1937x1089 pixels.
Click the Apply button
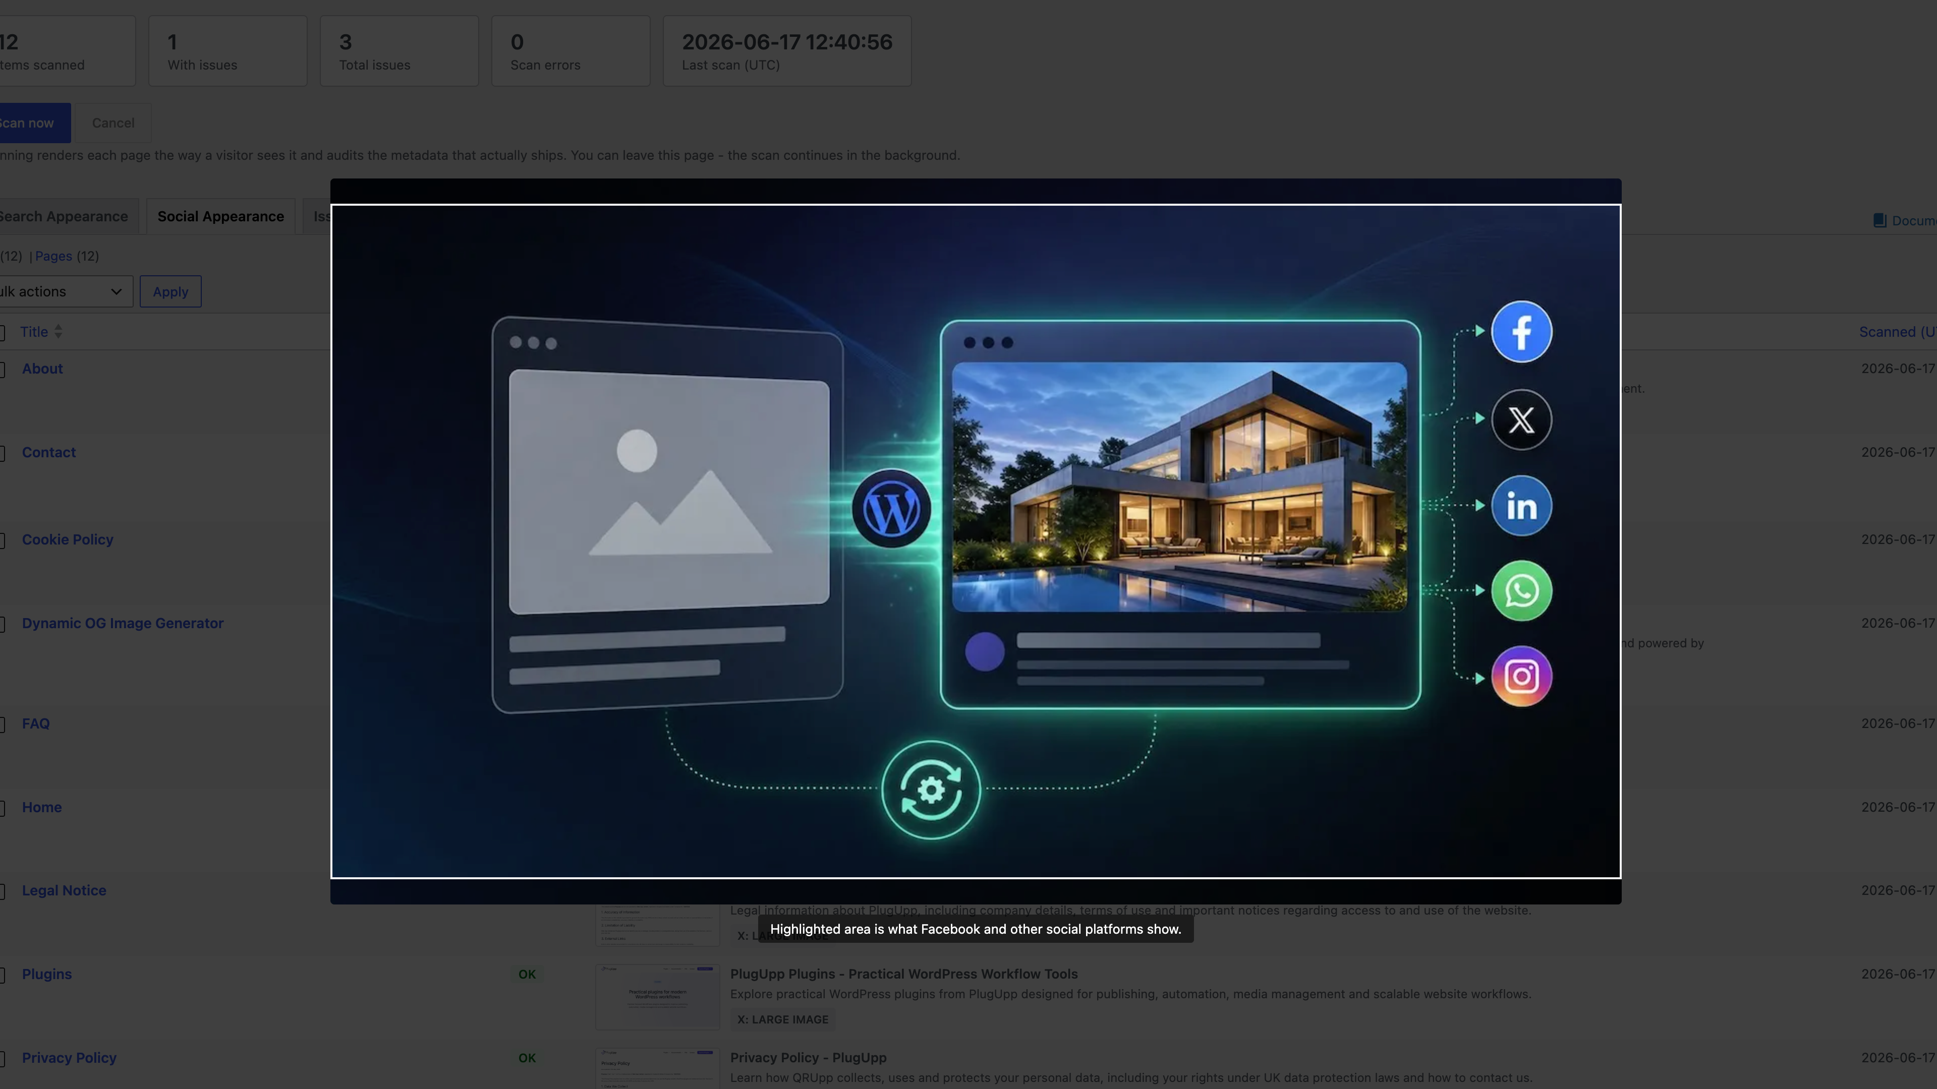click(170, 291)
